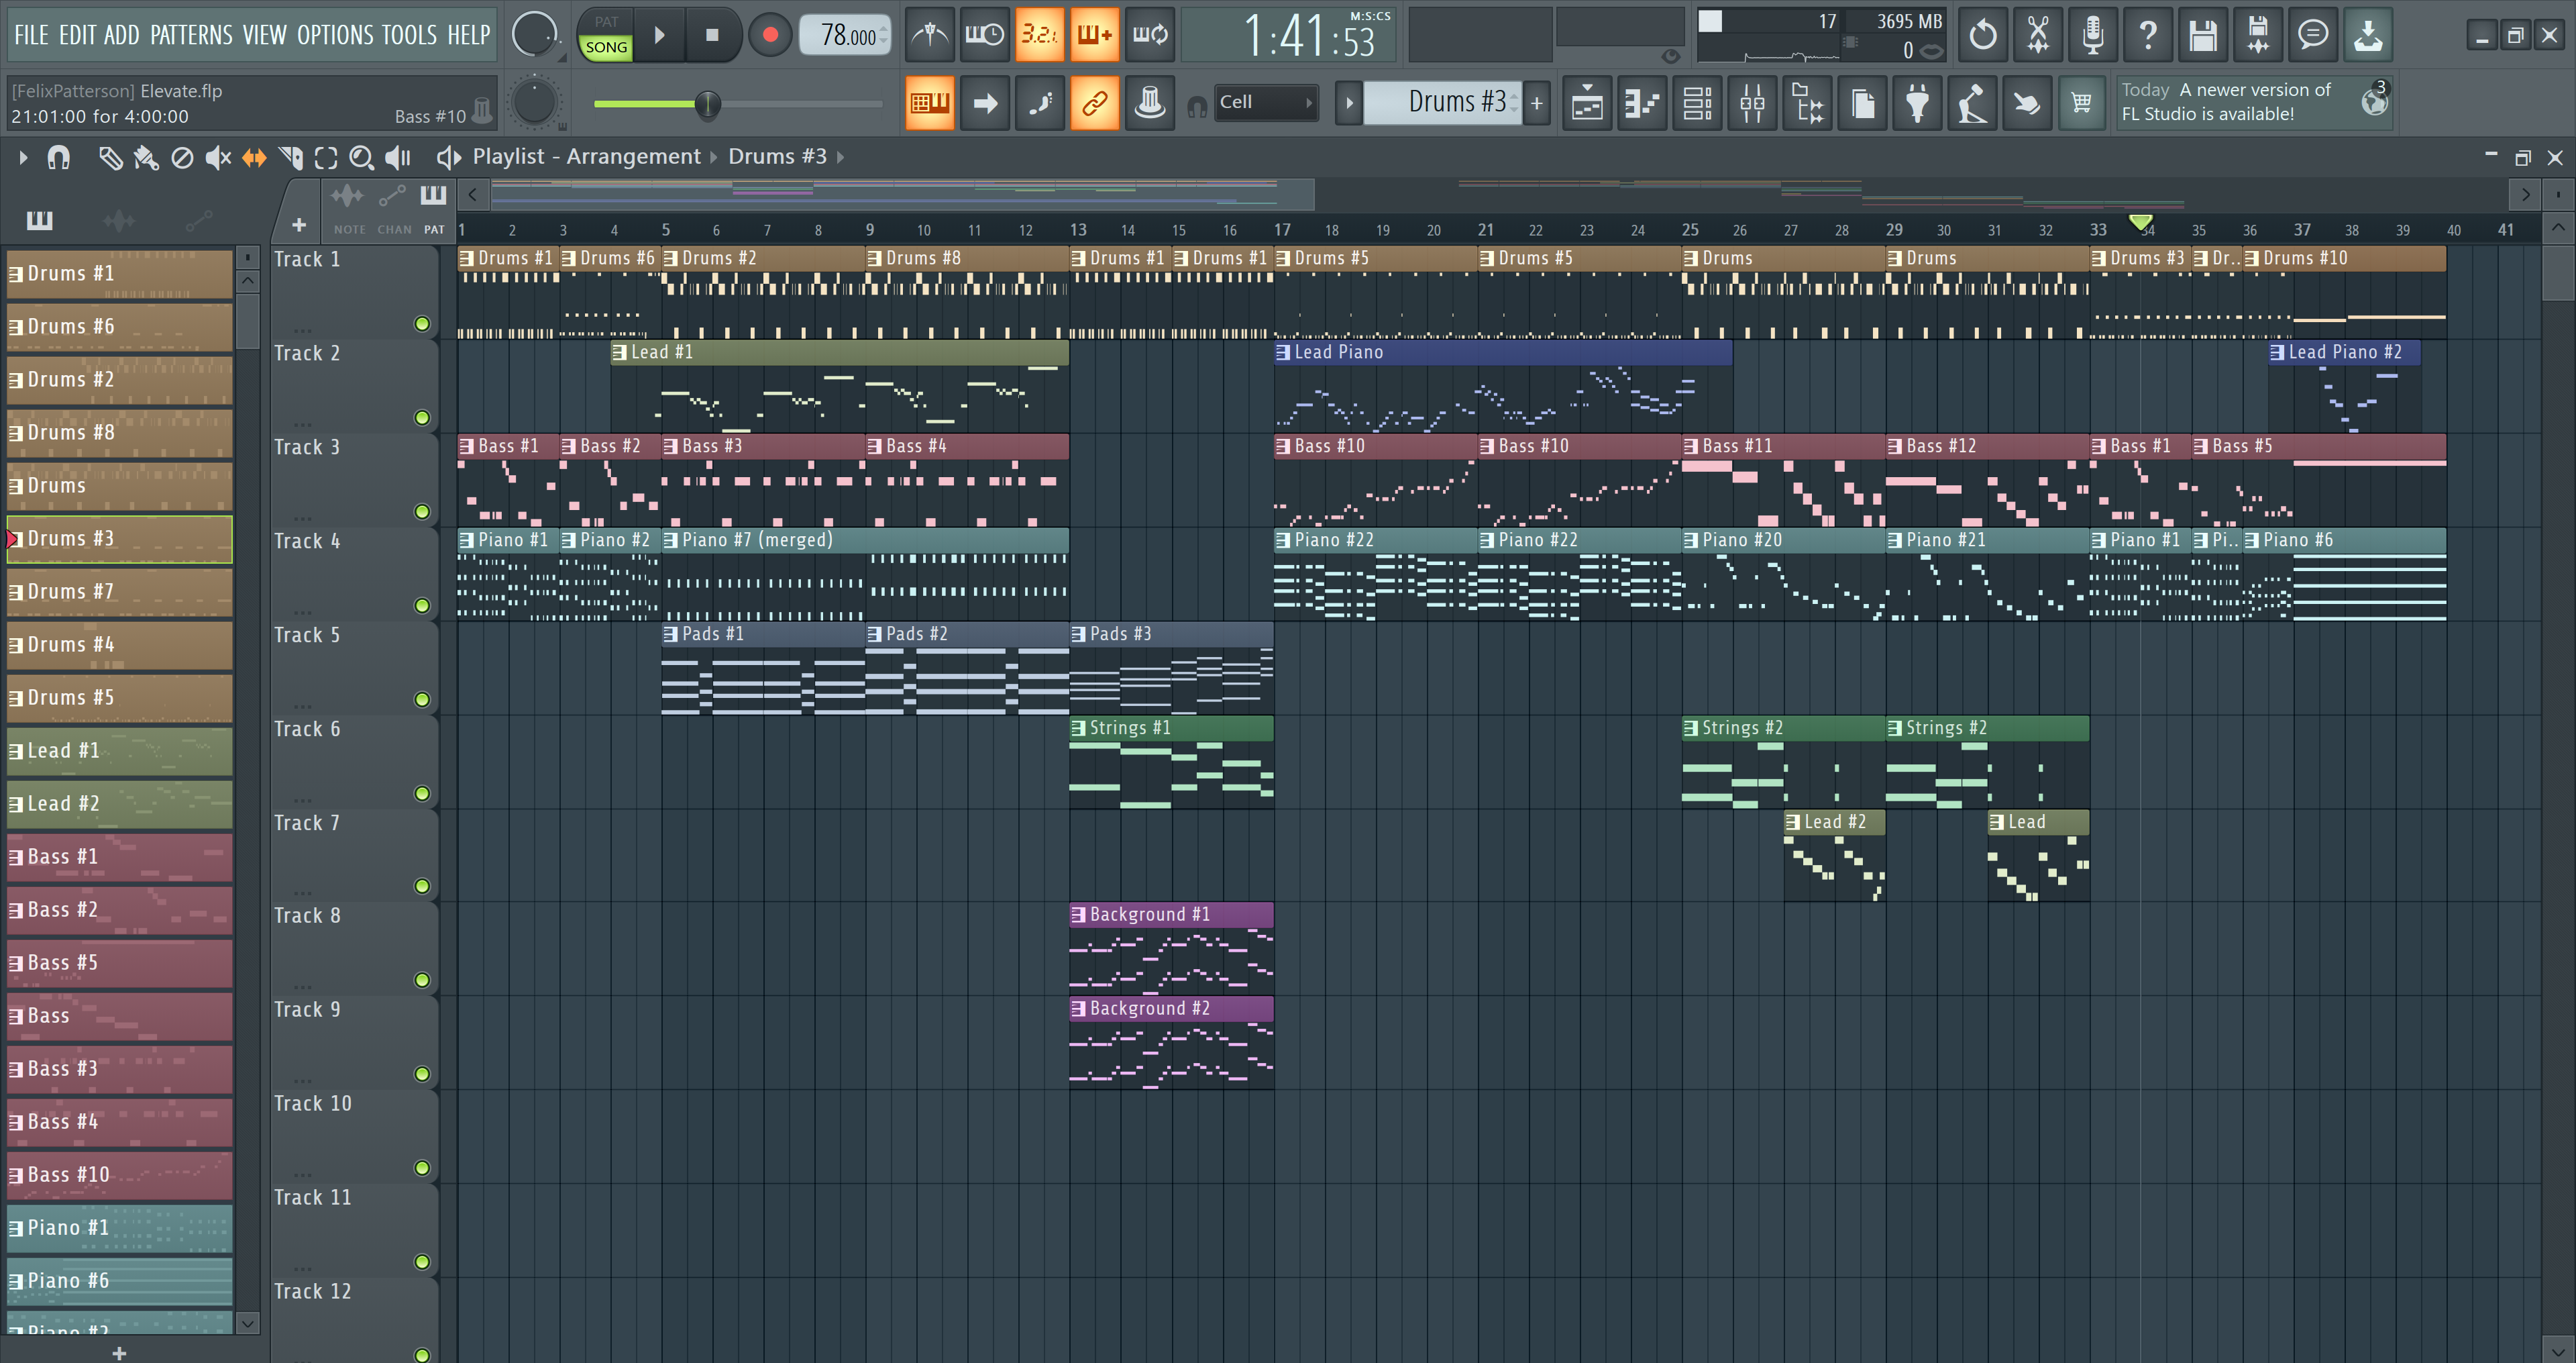This screenshot has width=2576, height=1363.
Task: Switch to SONG mode
Action: [x=606, y=47]
